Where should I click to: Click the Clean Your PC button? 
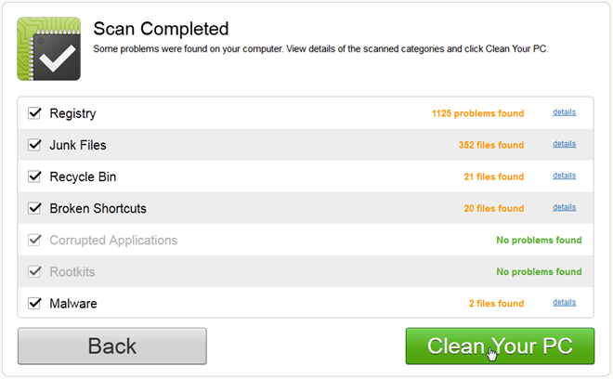pyautogui.click(x=500, y=346)
